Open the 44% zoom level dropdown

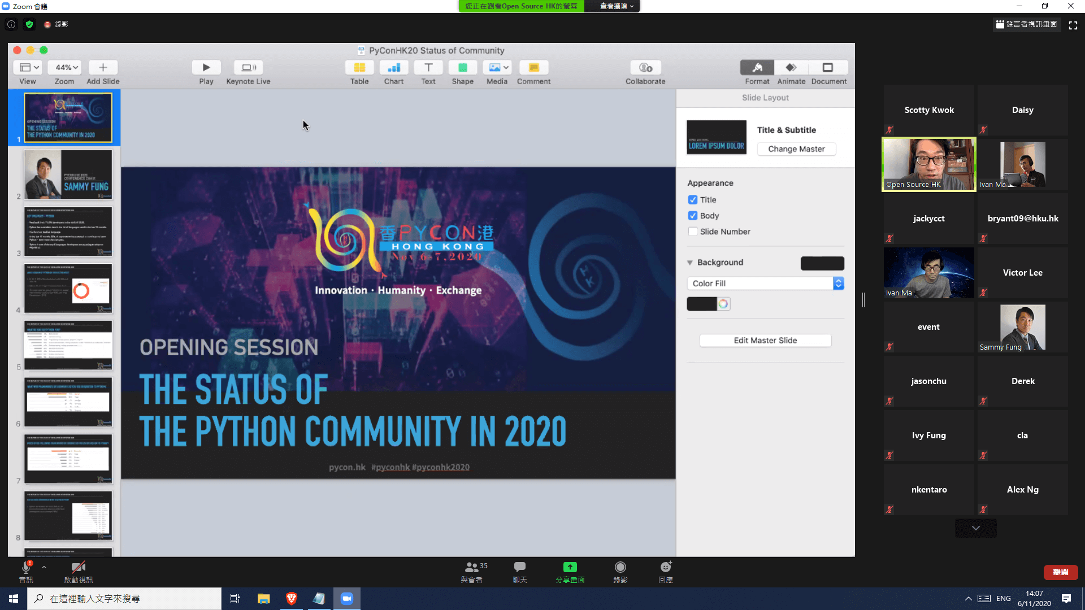(64, 68)
